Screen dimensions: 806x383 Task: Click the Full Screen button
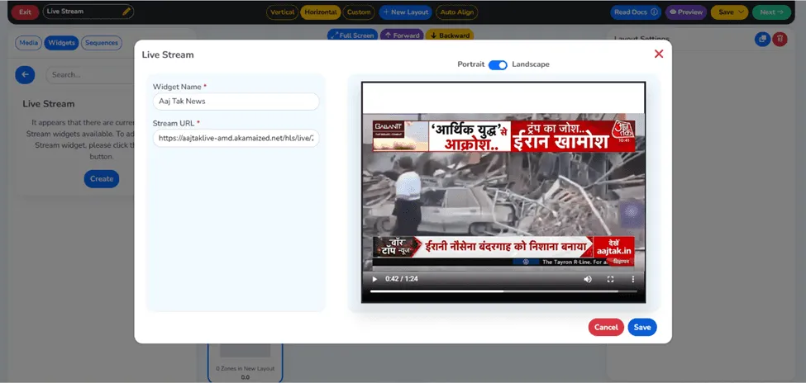point(352,35)
